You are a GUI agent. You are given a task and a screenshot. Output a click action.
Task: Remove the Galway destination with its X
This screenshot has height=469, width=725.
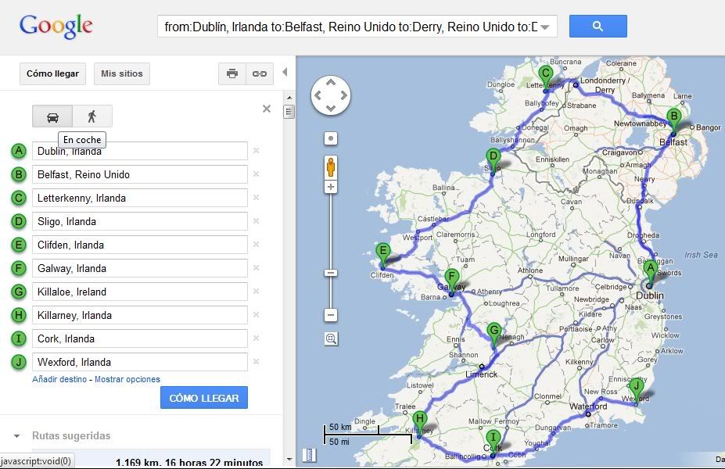click(x=257, y=268)
